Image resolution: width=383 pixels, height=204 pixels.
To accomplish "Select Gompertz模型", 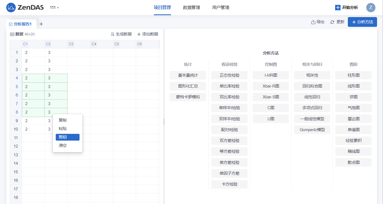I will [x=312, y=130].
